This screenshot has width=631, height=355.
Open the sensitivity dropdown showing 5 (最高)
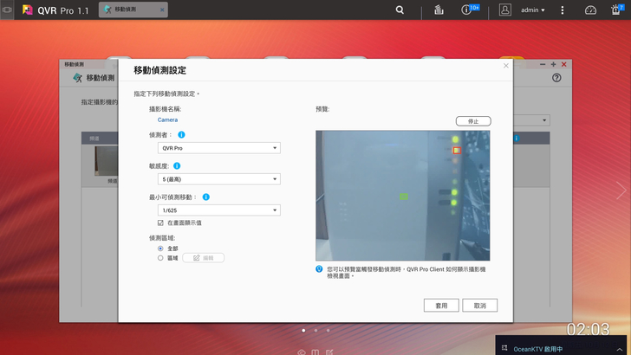click(219, 179)
